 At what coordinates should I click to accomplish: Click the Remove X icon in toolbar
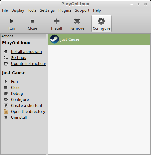[x=77, y=21]
